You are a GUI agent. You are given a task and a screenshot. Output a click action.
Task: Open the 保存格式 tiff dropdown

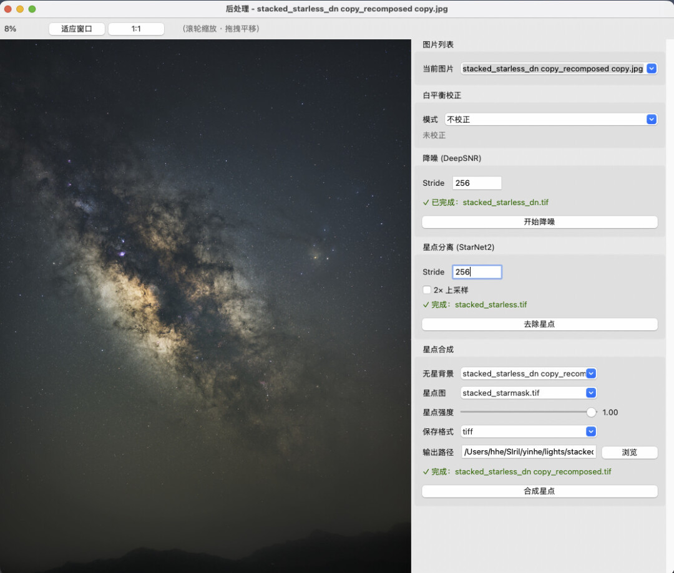point(529,431)
